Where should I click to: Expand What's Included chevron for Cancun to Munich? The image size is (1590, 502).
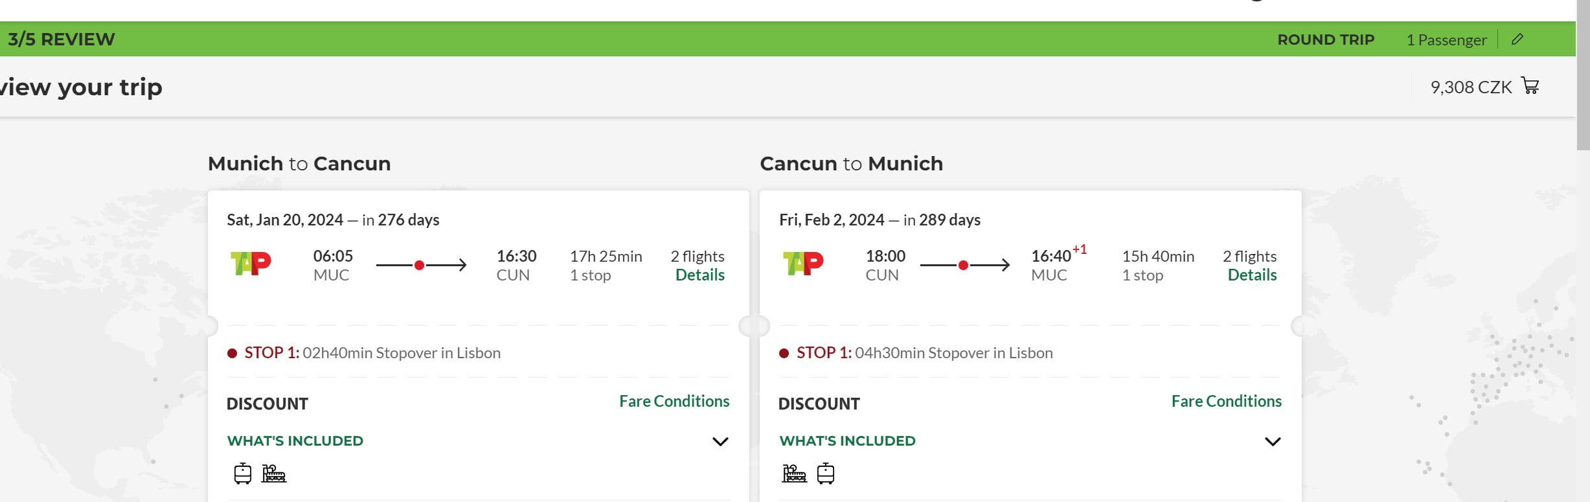1273,442
